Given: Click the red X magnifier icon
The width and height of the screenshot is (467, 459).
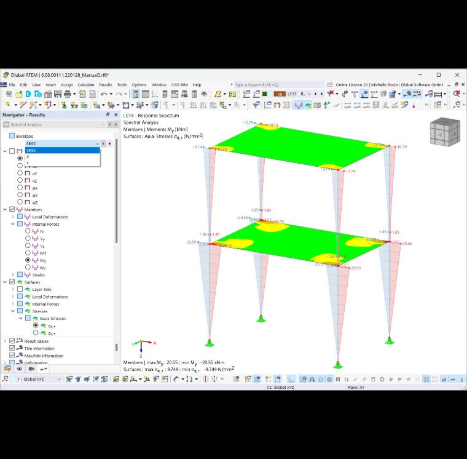Looking at the screenshot, I should tap(457, 94).
